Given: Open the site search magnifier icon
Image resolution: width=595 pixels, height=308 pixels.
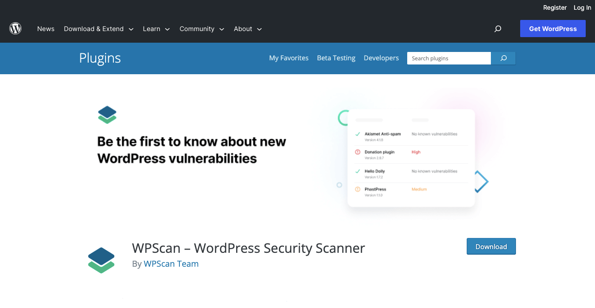Looking at the screenshot, I should tap(497, 29).
